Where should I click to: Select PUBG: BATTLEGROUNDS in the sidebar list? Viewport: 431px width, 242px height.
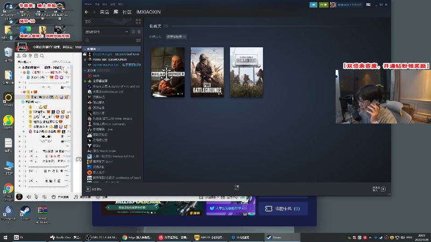click(110, 59)
